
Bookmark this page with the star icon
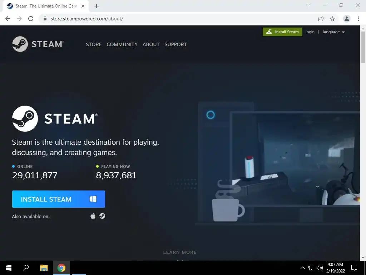pyautogui.click(x=332, y=19)
